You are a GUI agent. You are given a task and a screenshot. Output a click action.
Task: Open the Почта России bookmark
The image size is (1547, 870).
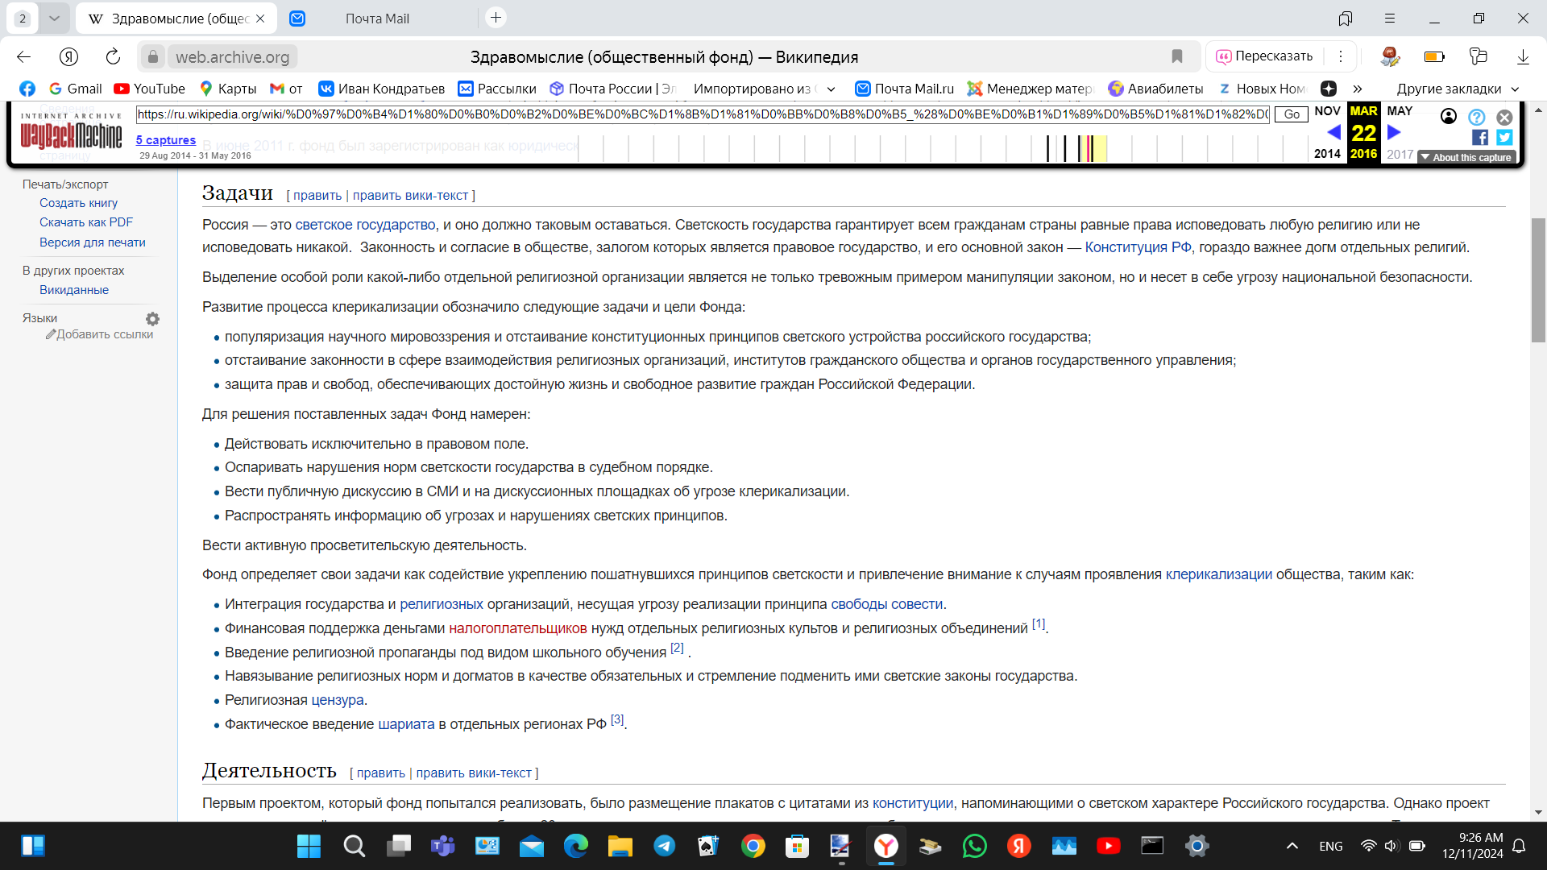[x=612, y=89]
